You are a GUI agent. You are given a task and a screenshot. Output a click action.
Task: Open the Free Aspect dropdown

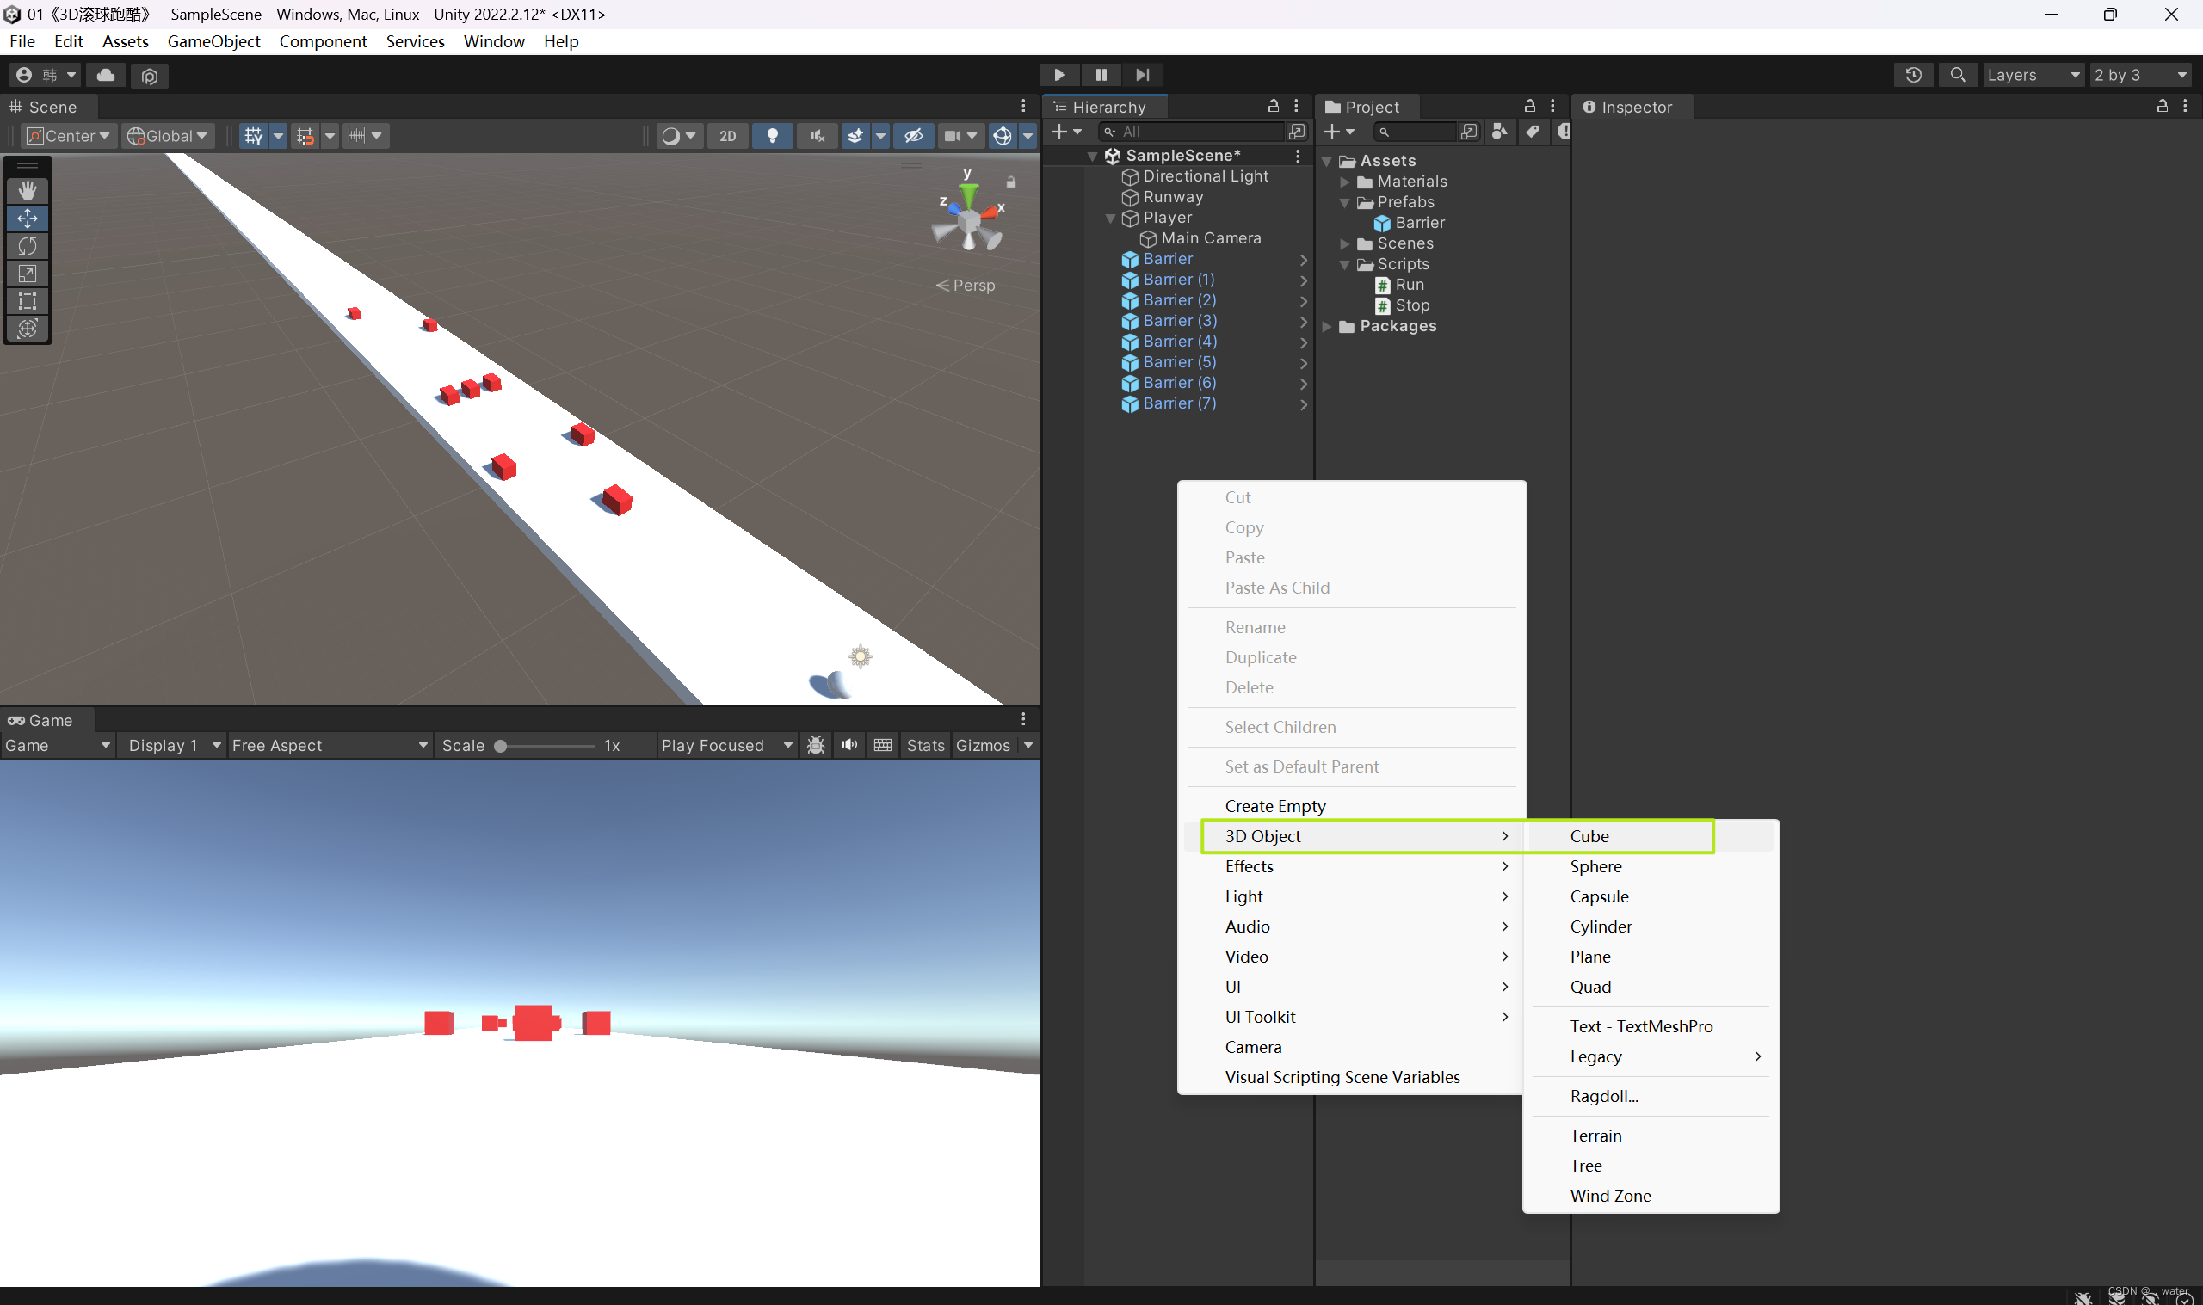tap(329, 745)
